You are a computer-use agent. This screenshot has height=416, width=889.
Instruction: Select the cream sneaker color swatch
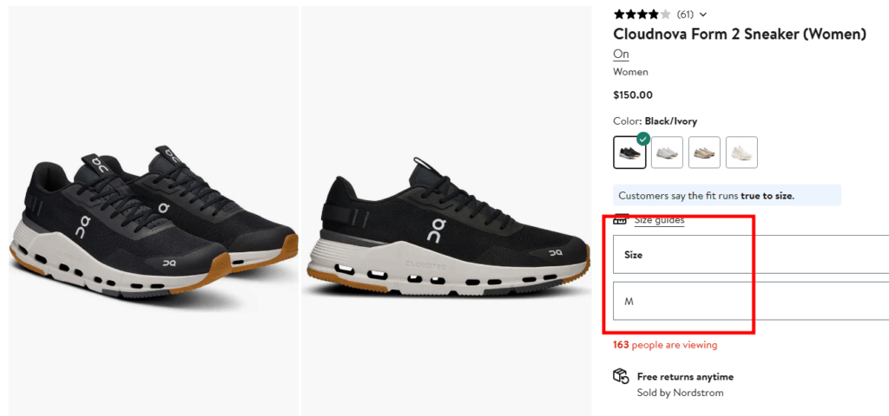[741, 153]
